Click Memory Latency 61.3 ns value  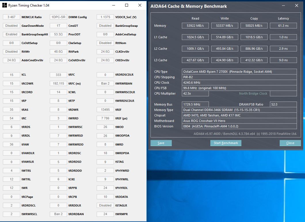pyautogui.click(x=283, y=26)
